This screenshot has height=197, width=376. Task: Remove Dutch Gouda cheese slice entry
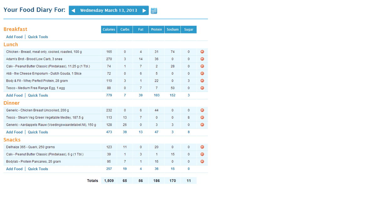coord(202,73)
